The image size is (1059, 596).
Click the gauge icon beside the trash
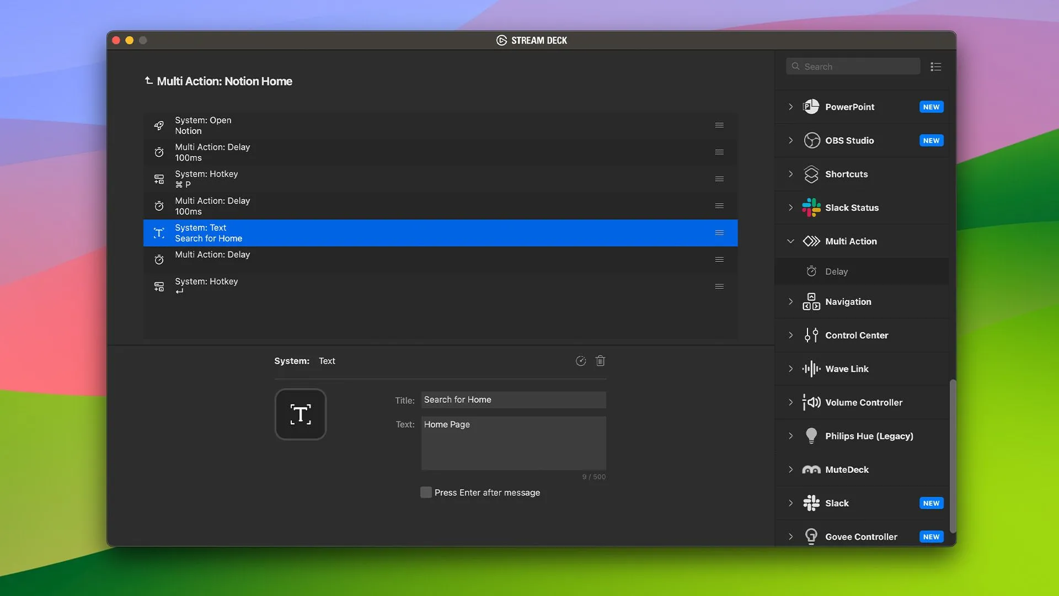click(581, 361)
